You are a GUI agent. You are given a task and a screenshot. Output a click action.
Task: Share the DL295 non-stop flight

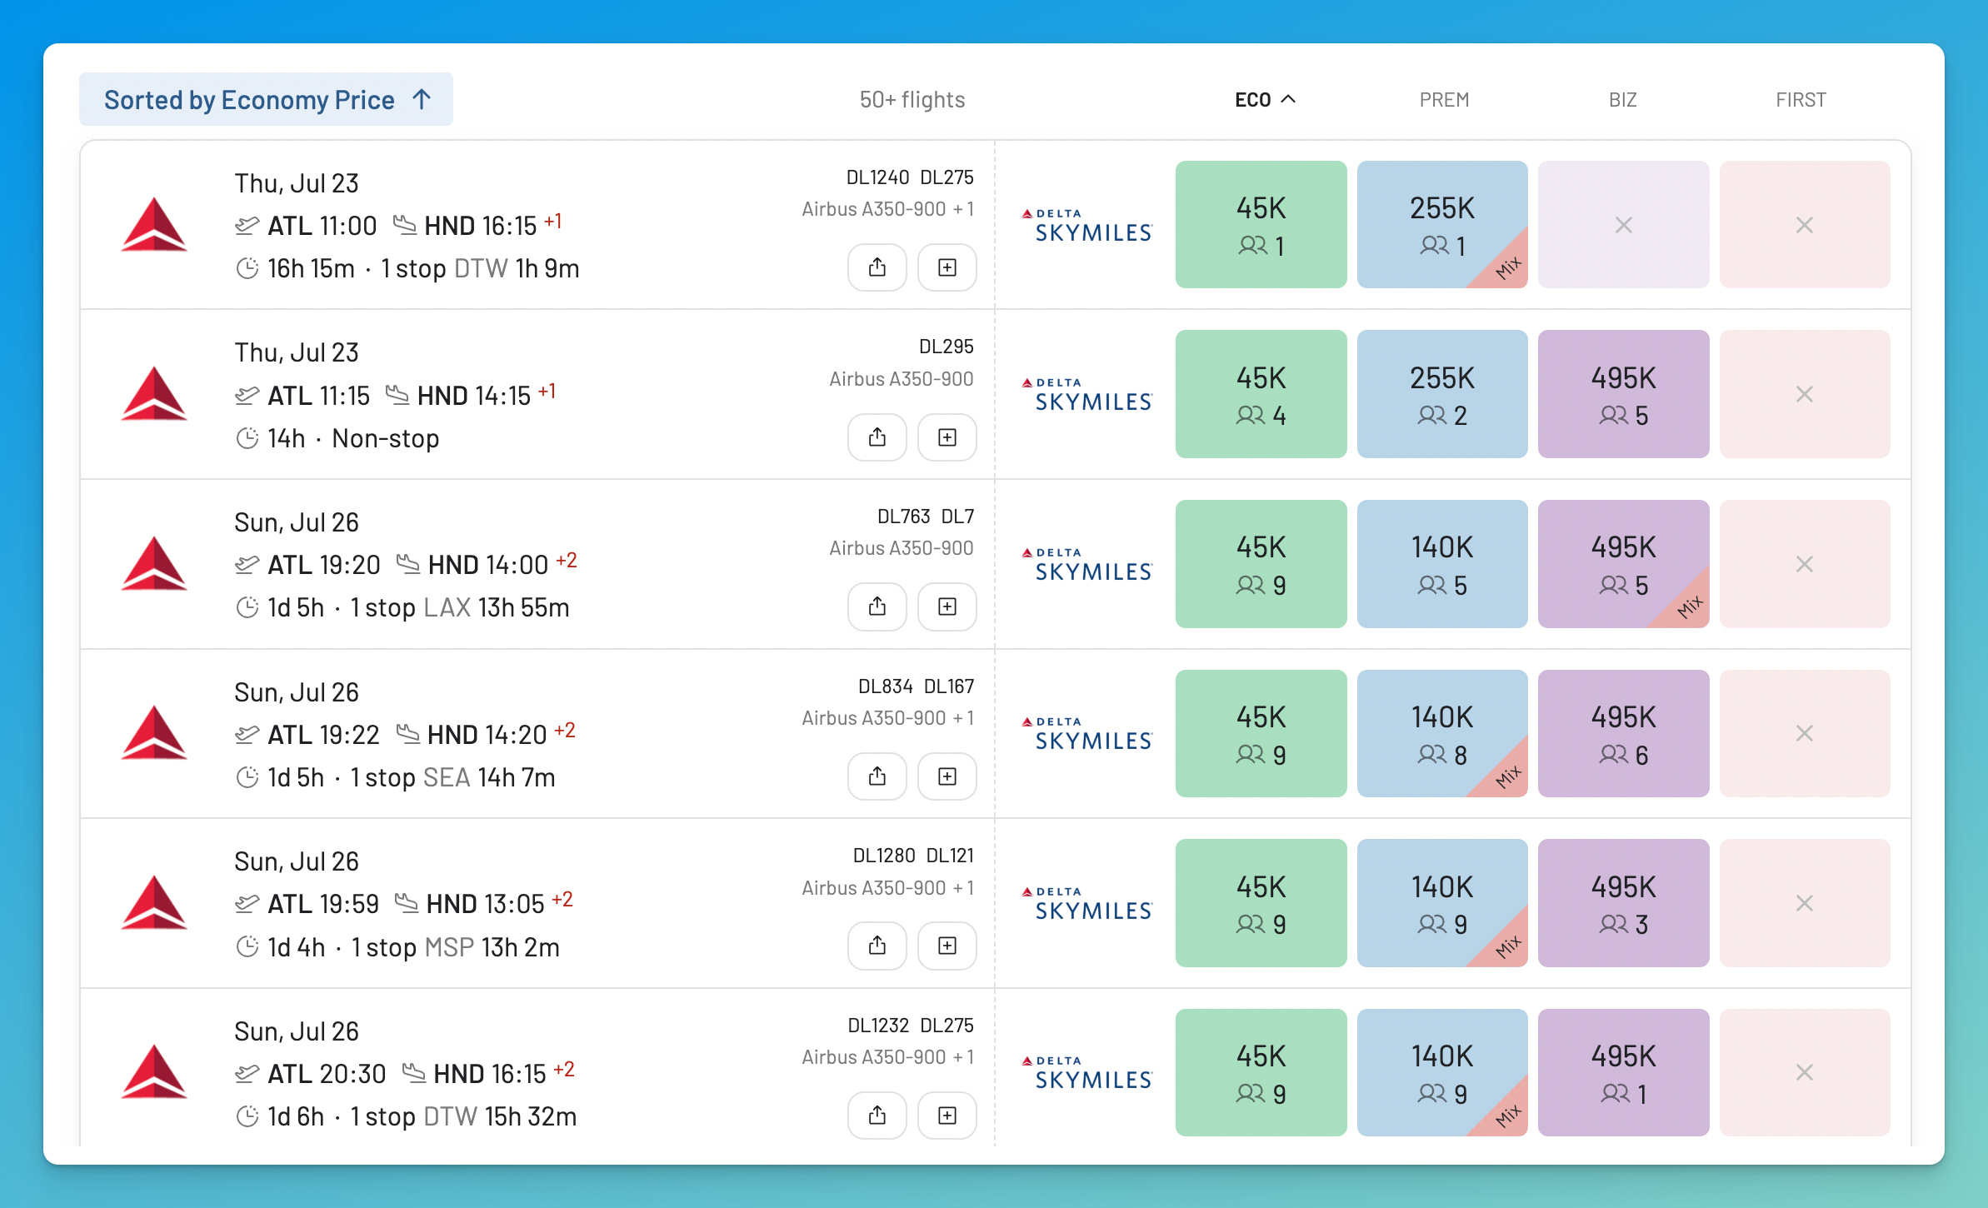877,437
